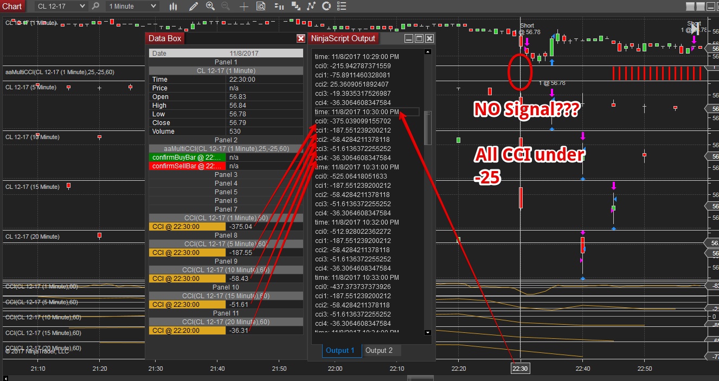The width and height of the screenshot is (719, 381).
Task: Click the 22:30 time axis marker
Action: coord(520,368)
